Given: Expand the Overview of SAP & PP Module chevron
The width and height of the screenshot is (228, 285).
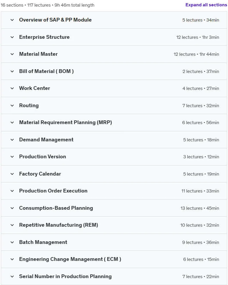Looking at the screenshot, I should pos(12,20).
